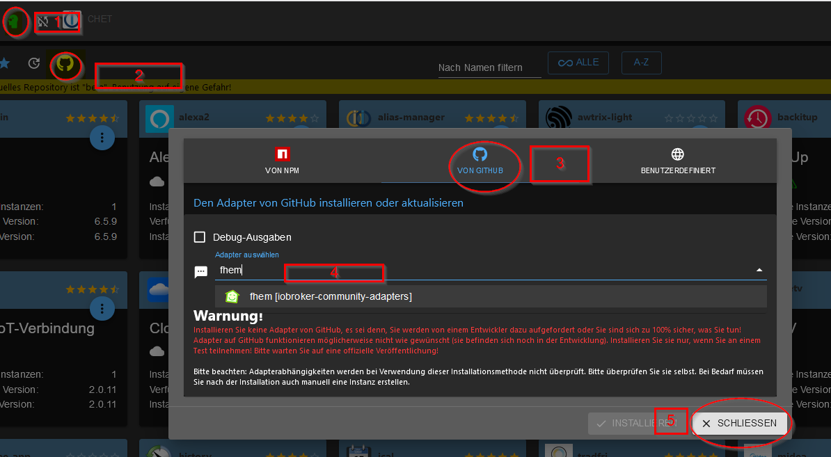Viewport: 831px width, 457px height.
Task: Click the Warnung! heading in dialog
Action: [228, 316]
